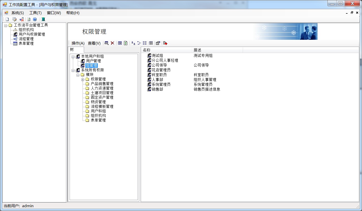Viewport: 362px width, 211px height.
Task: Click the new blank document toolbar icon
Action: point(7,19)
